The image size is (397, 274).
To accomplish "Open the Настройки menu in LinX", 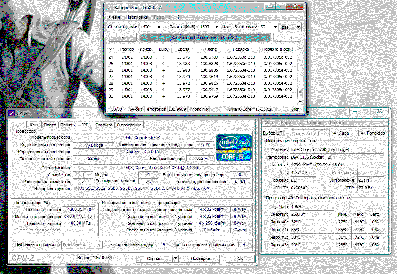I will pyautogui.click(x=137, y=17).
